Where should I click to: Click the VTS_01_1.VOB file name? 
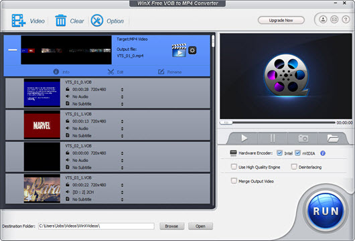(x=78, y=114)
